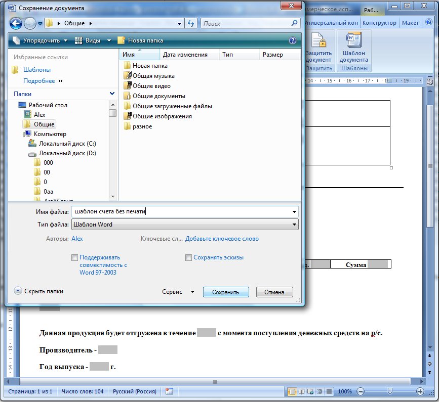
Task: Click Draft view icon in status bar
Action: pos(329,392)
